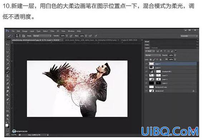Screen dimensions: 202x140
Task: Select the Blur tool
Action: (x=8, y=91)
